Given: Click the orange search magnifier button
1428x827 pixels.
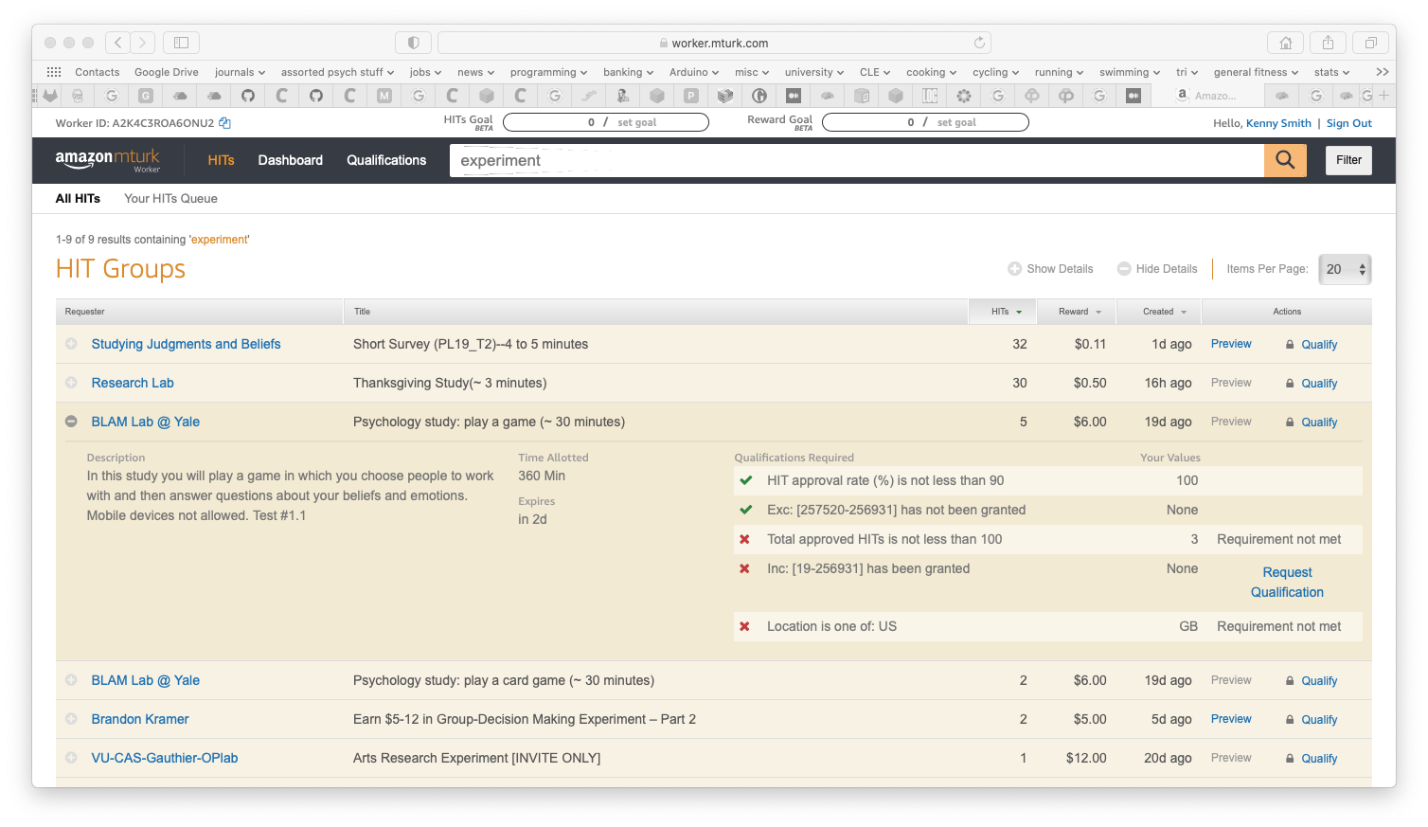Looking at the screenshot, I should point(1284,160).
